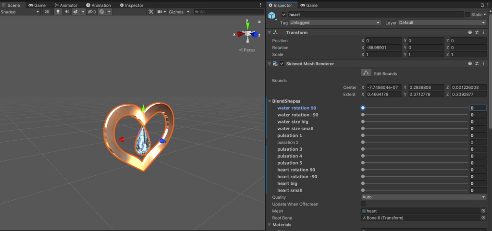The width and height of the screenshot is (492, 231).
Task: Open the Inspector panel three-dot menu
Action: click(x=488, y=5)
